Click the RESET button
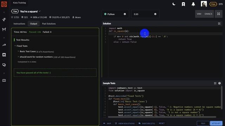The height and width of the screenshot is (126, 225). coord(162,123)
